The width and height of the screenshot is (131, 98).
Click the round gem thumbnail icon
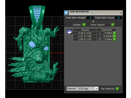[69, 32]
